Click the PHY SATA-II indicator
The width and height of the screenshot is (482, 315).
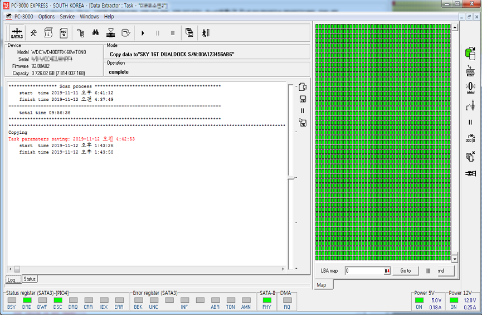point(267,300)
